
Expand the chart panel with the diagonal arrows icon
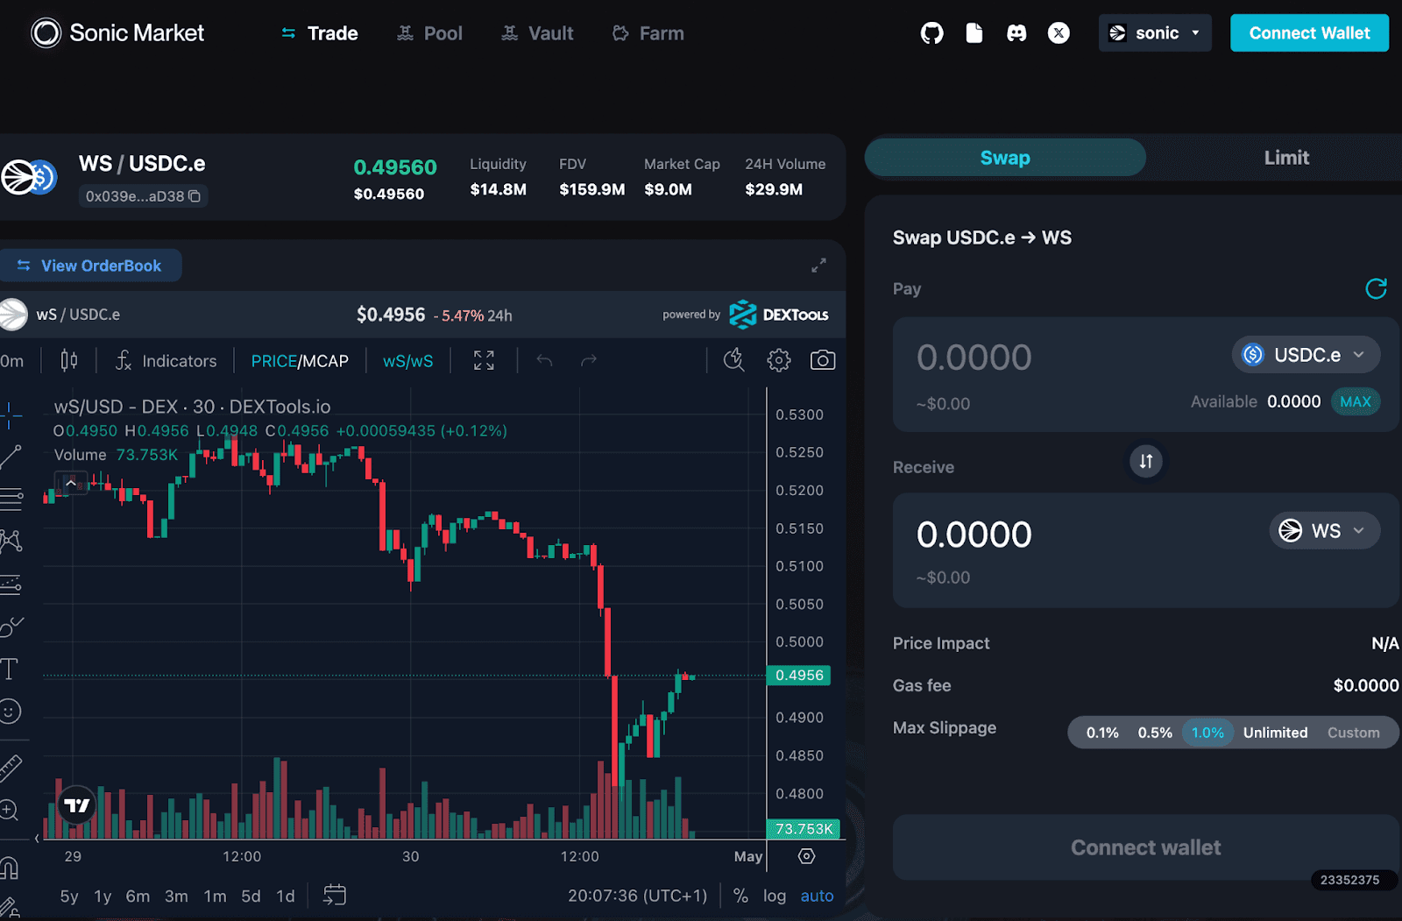818,265
